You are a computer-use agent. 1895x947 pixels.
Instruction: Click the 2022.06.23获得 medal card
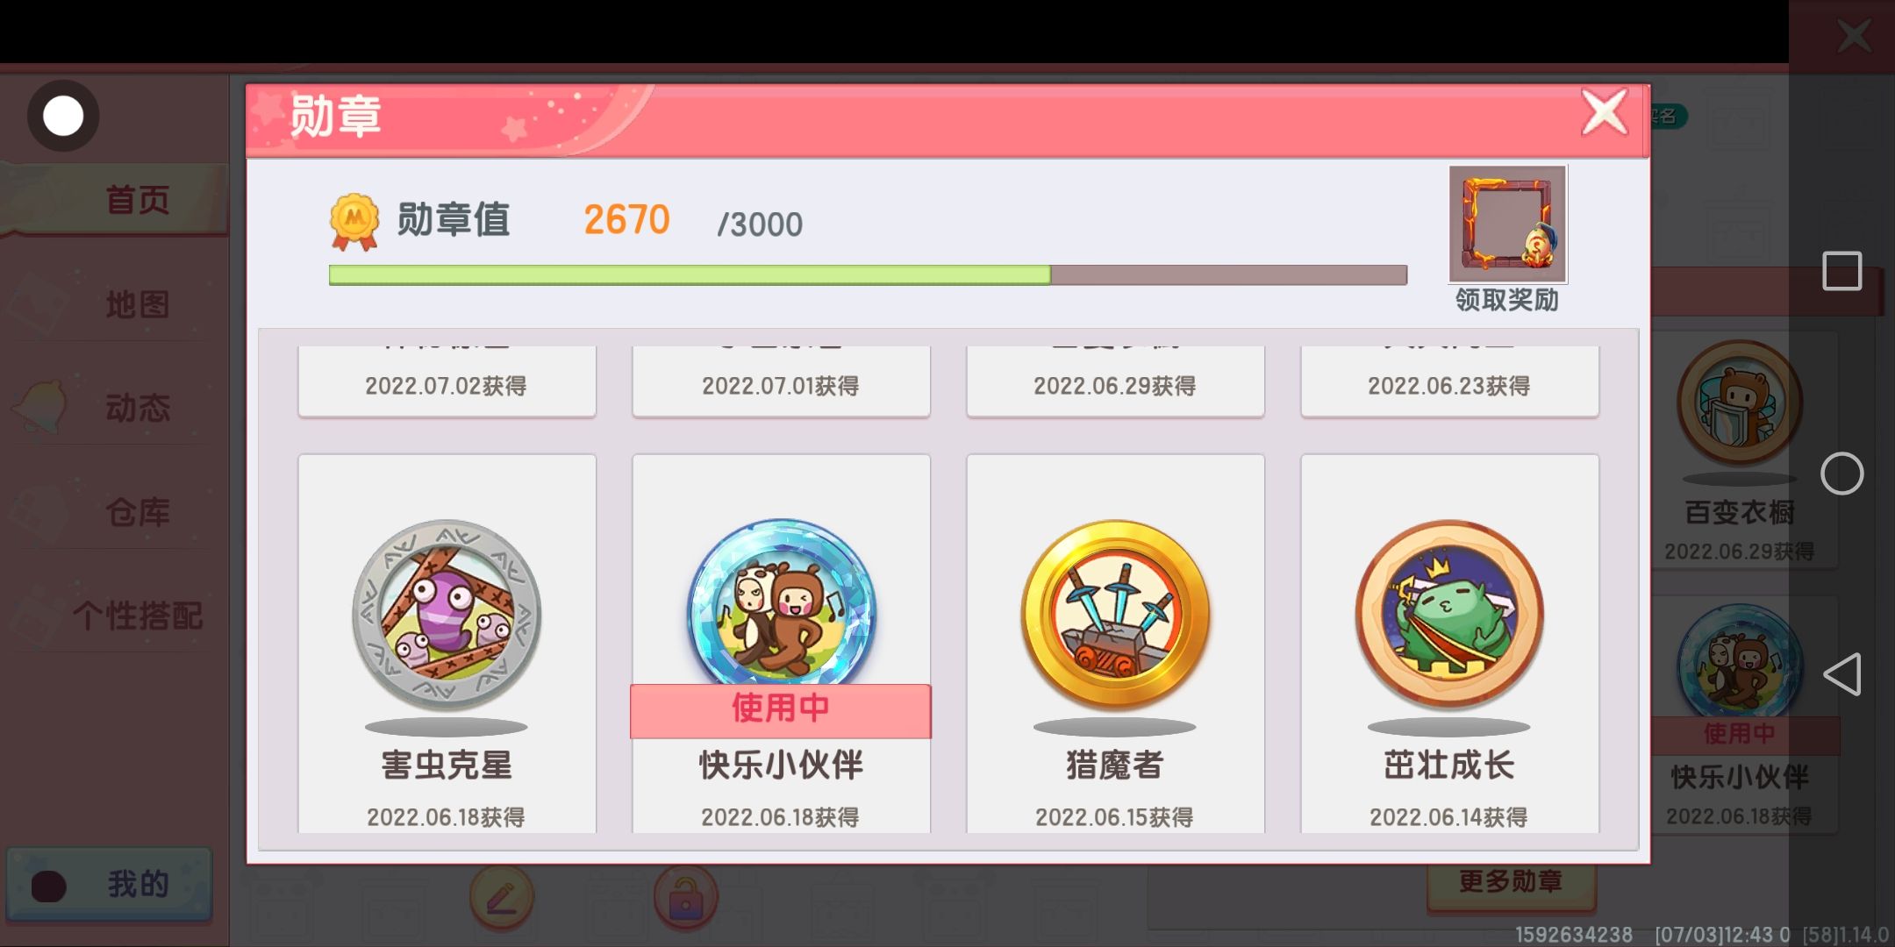(1449, 381)
